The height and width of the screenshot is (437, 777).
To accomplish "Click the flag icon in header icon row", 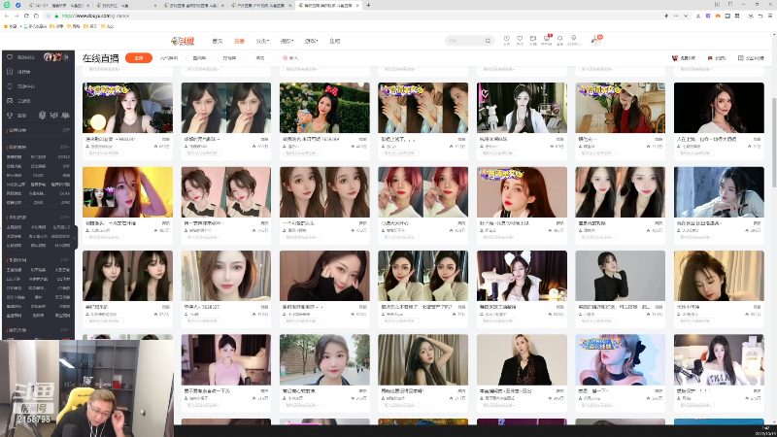I will pyautogui.click(x=533, y=39).
